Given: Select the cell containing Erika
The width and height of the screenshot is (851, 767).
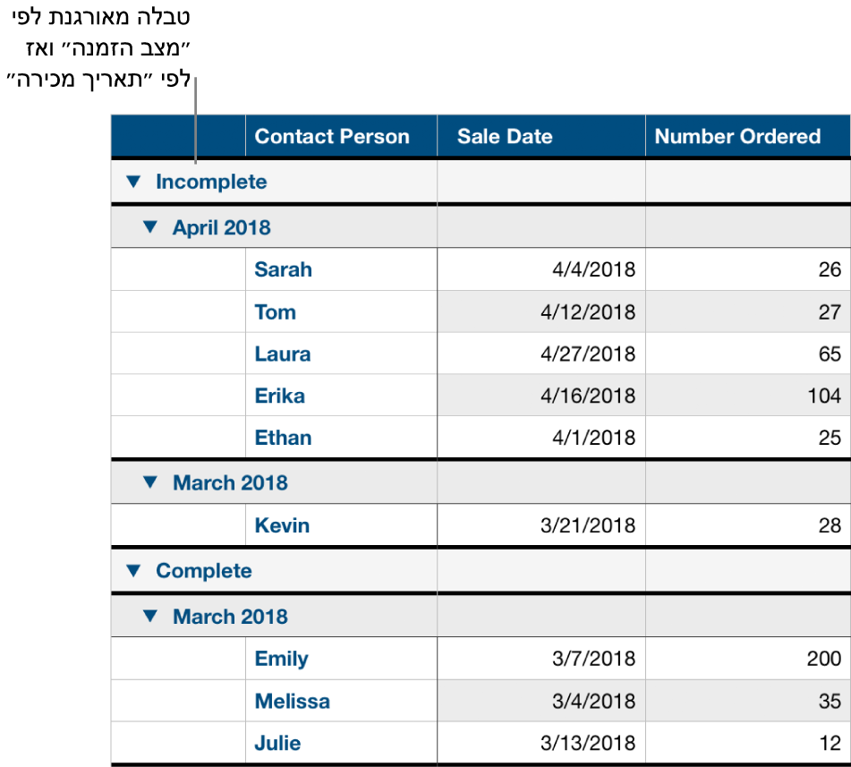Looking at the screenshot, I should coord(281,396).
